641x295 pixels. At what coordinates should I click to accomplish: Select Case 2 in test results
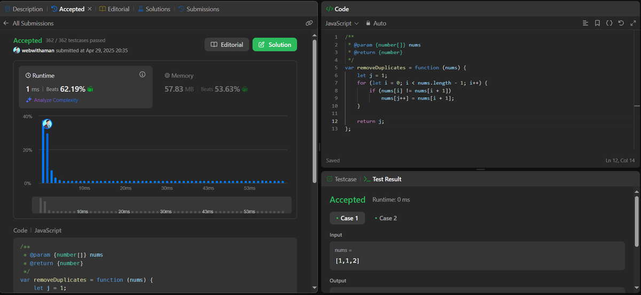386,218
